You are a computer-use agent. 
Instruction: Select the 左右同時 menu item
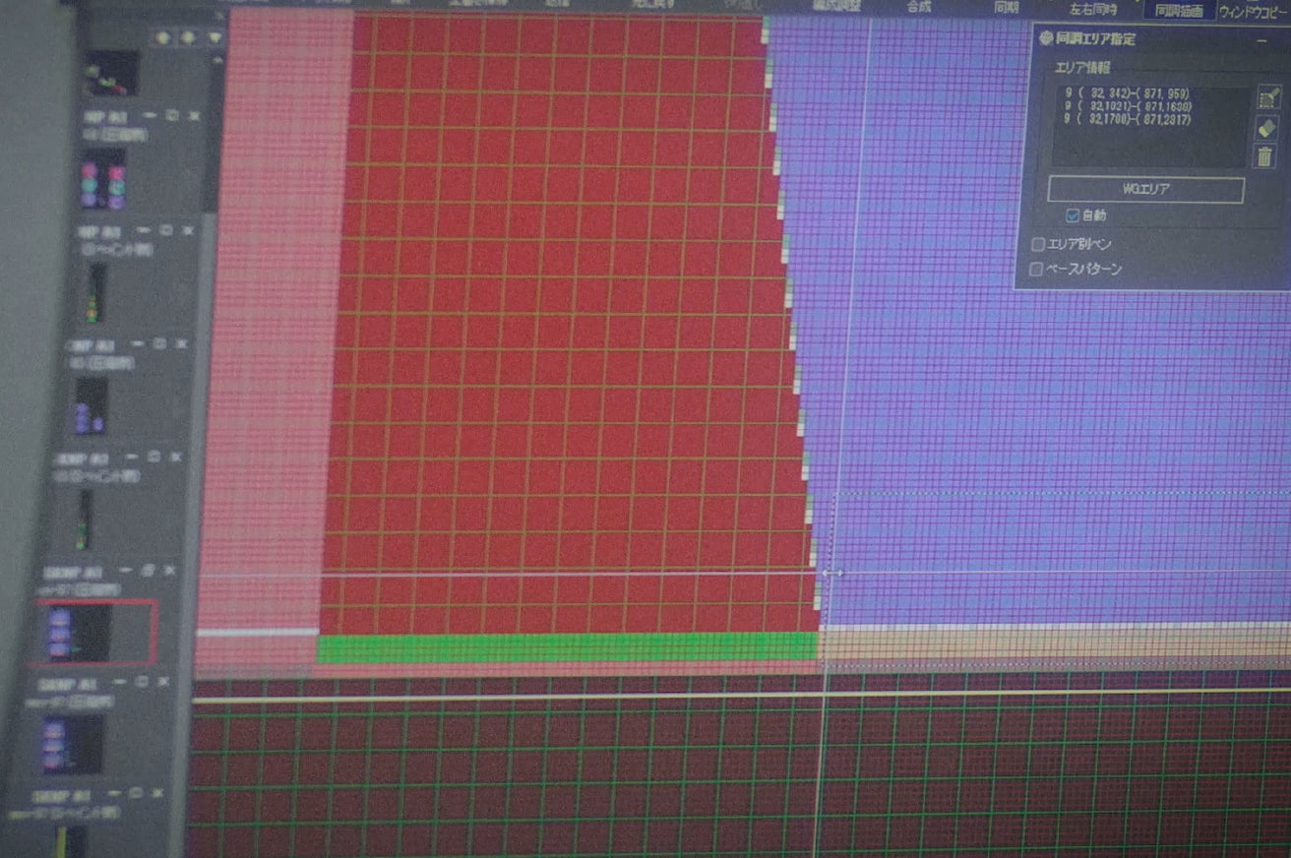1093,8
